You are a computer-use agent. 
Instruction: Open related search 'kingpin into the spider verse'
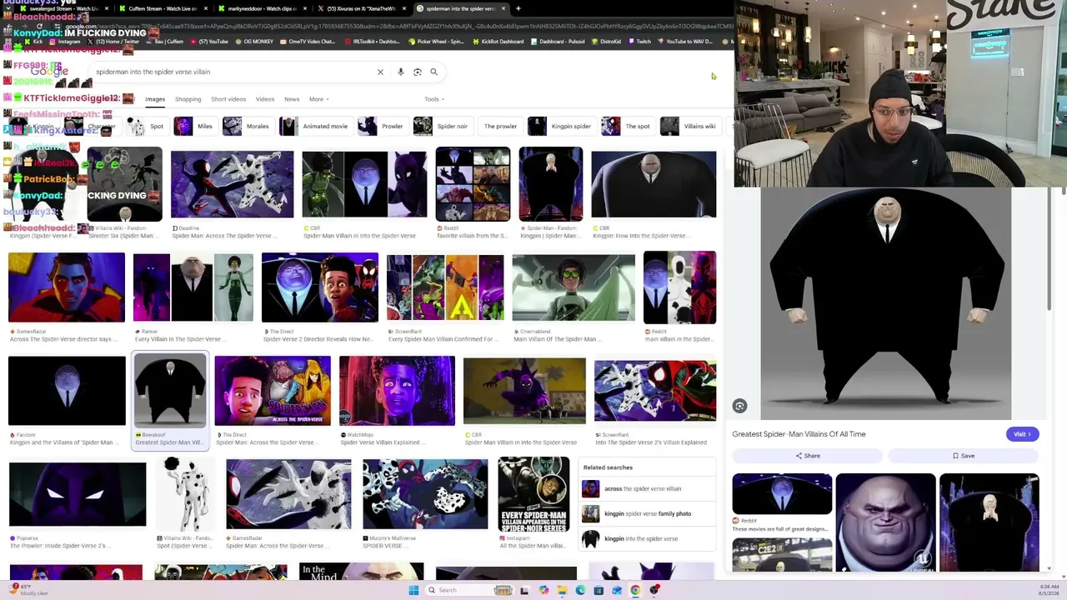pyautogui.click(x=647, y=539)
